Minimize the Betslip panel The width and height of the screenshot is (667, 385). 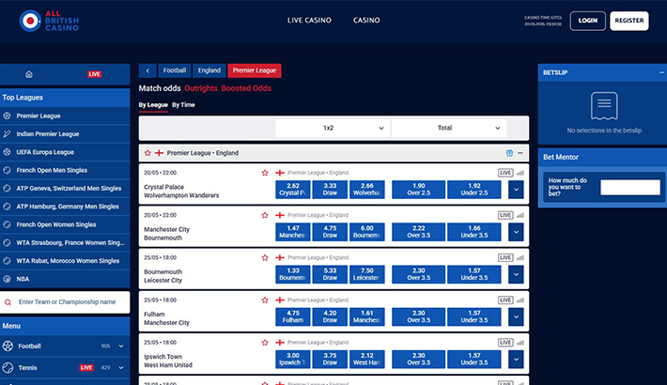[x=661, y=72]
